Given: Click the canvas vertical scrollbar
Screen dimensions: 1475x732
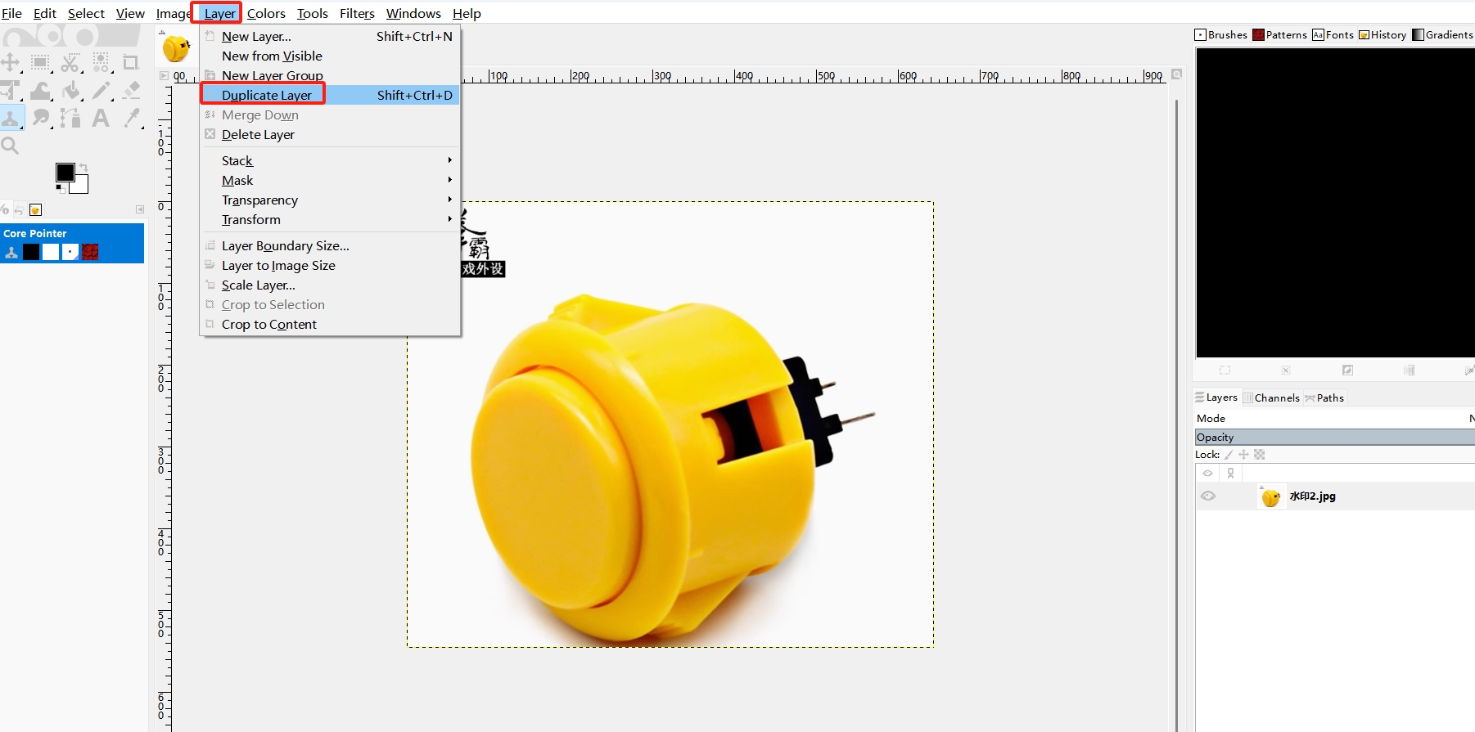Looking at the screenshot, I should (1176, 415).
